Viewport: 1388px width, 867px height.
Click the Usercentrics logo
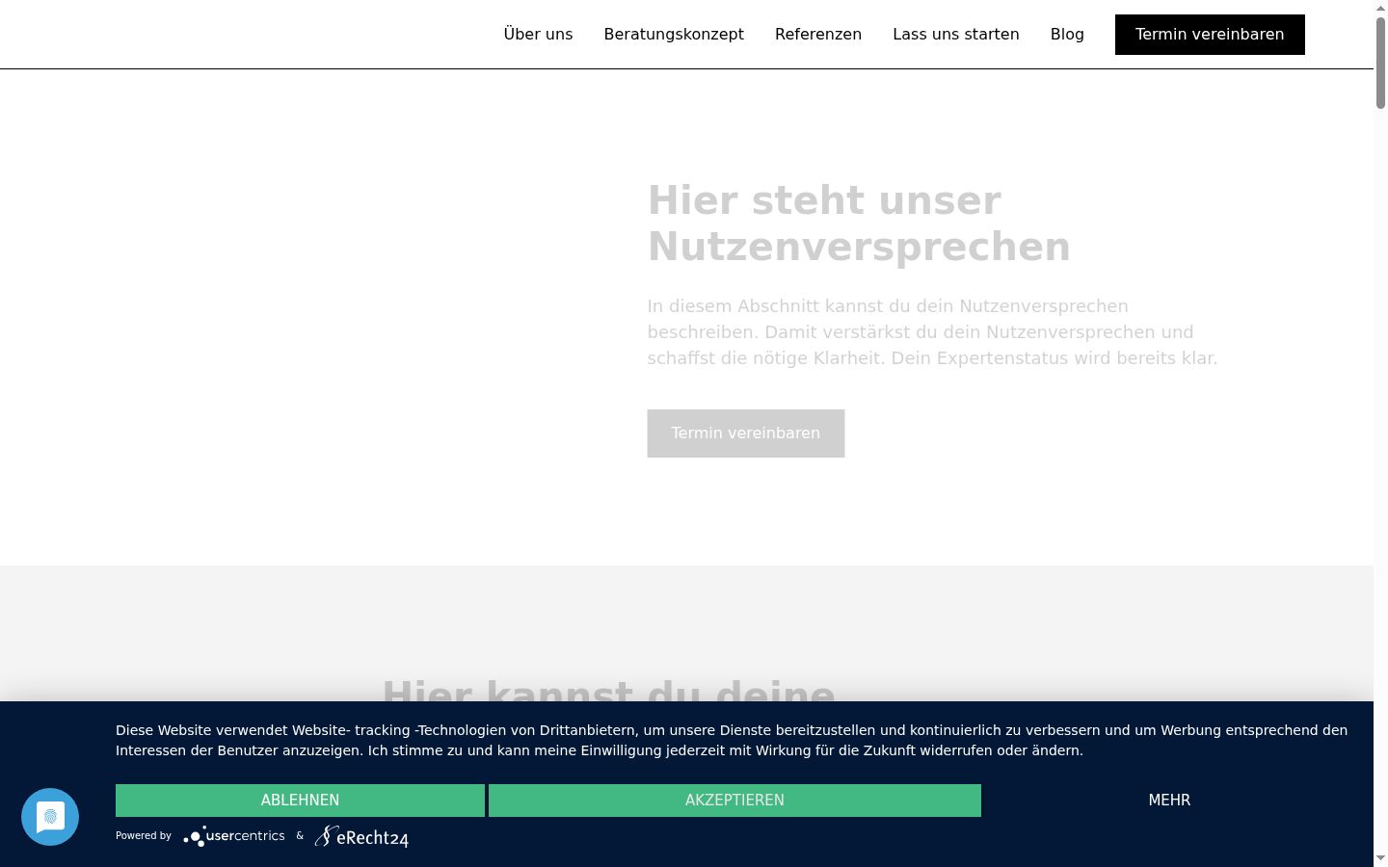click(234, 836)
